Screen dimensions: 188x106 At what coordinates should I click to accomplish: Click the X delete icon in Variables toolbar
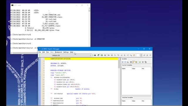point(143,62)
